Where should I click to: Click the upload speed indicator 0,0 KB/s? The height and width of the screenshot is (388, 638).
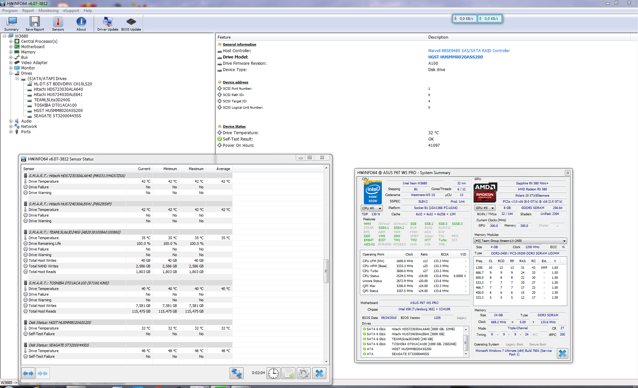[x=489, y=19]
